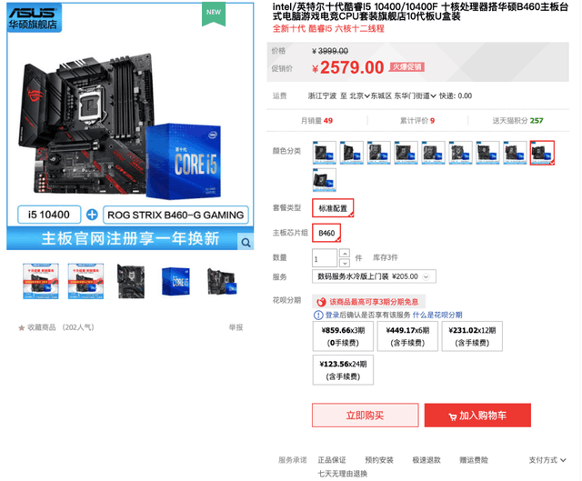Select the sixth color variant thumbnail
The height and width of the screenshot is (481, 582).
(x=461, y=153)
